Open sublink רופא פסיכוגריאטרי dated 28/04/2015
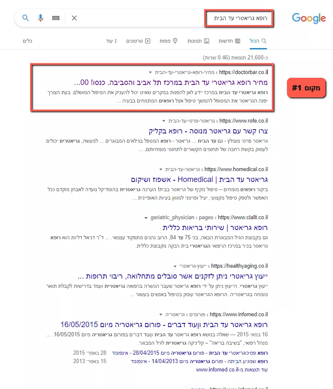Viewport: 333px width, 389px height. [190, 353]
